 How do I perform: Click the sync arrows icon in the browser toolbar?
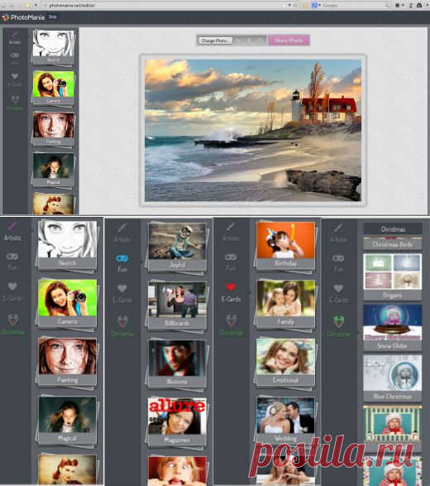tap(411, 5)
